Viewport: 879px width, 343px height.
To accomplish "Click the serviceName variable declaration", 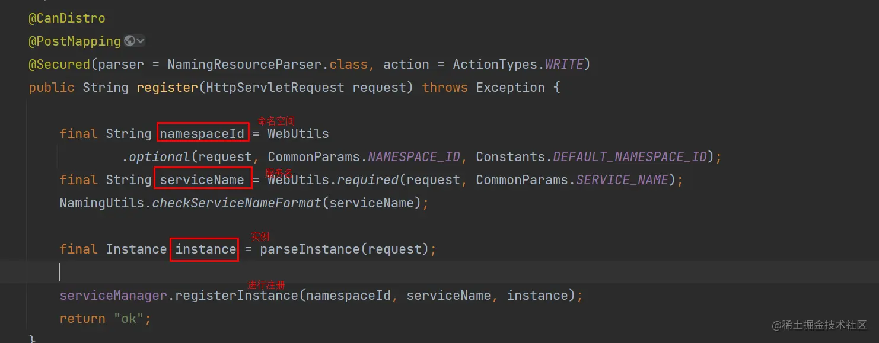I will click(202, 180).
